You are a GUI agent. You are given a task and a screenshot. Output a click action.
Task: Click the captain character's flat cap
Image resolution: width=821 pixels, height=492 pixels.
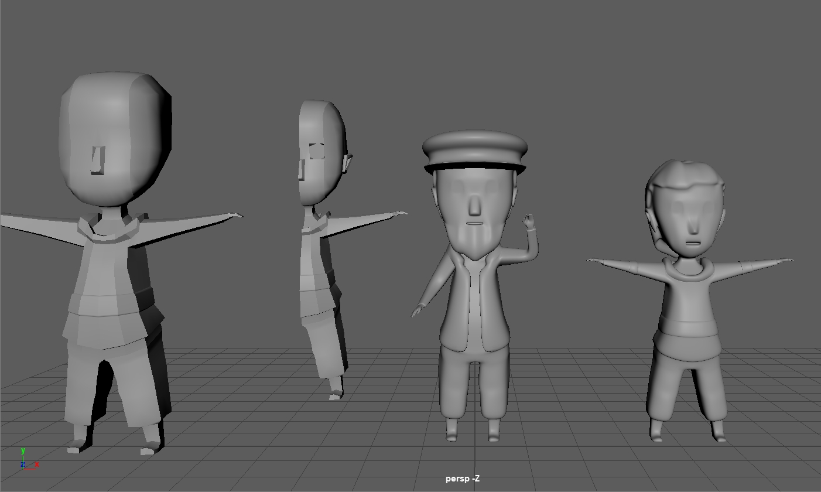(x=474, y=152)
